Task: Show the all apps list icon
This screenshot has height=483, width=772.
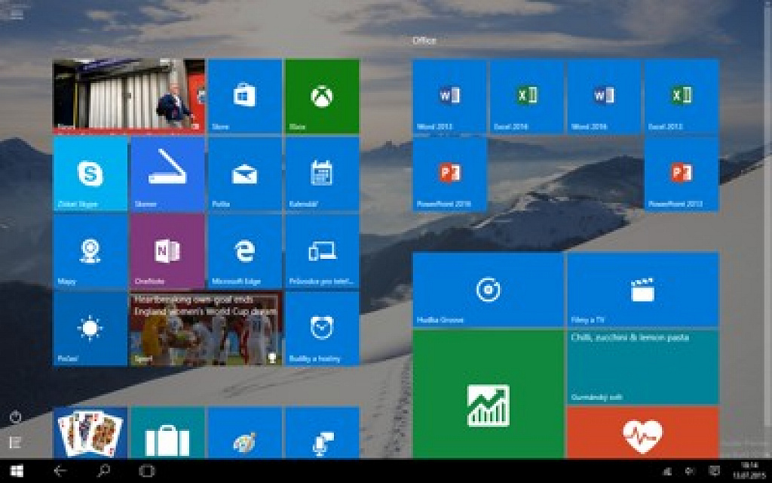Action: coord(15,442)
